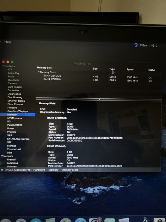The image size is (166, 222).
Task: Select SPI in the sidebar
Action: (x=9, y=142)
